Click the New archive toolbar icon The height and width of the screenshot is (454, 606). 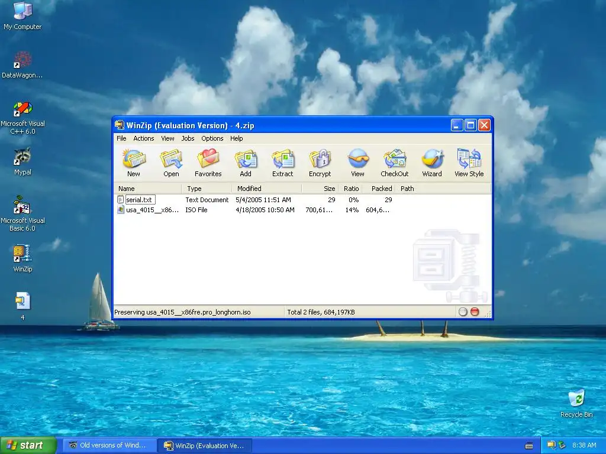click(x=134, y=163)
